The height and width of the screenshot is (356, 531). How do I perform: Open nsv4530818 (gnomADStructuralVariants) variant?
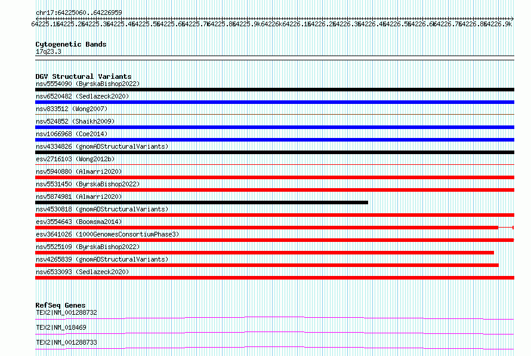point(102,209)
